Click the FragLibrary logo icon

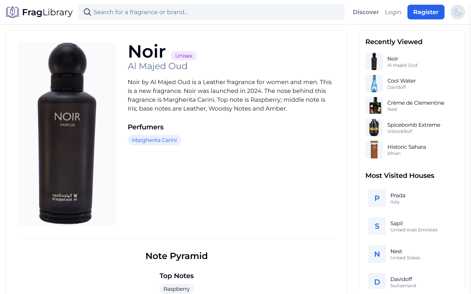pos(12,12)
